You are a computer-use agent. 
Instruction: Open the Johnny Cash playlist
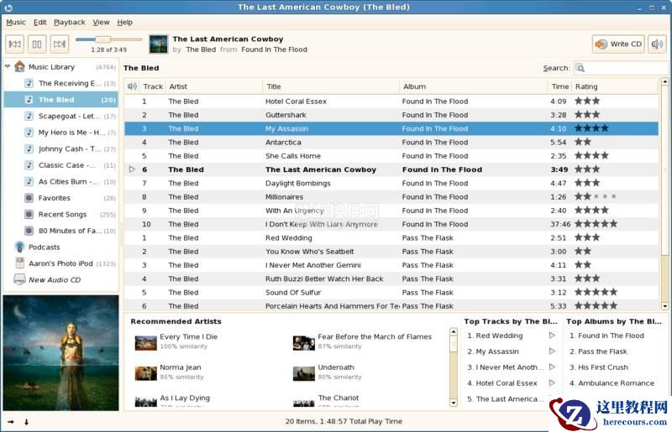pos(60,149)
